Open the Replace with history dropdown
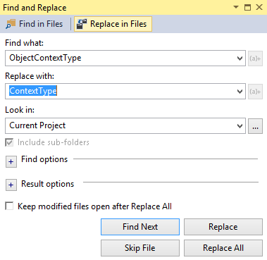267x260 pixels. click(240, 91)
